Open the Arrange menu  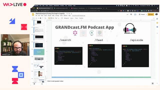(x=57, y=15)
